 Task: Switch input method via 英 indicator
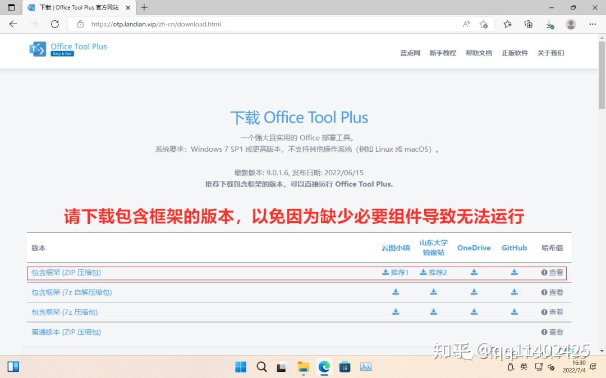[x=523, y=367]
